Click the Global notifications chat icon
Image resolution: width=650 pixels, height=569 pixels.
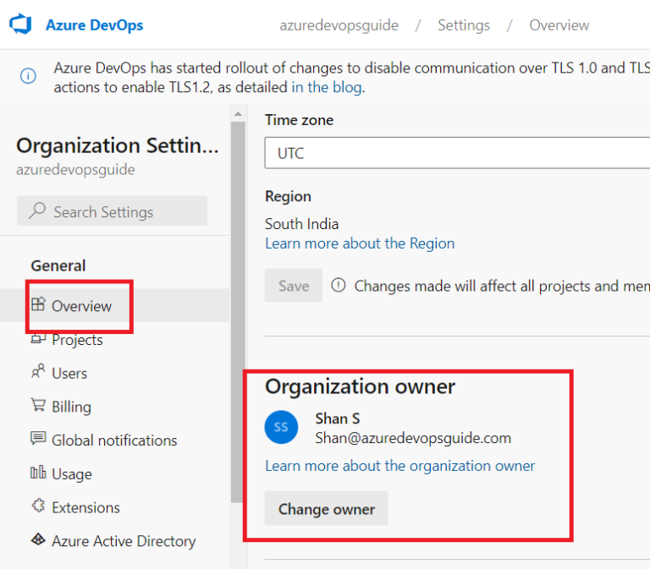[x=38, y=438]
